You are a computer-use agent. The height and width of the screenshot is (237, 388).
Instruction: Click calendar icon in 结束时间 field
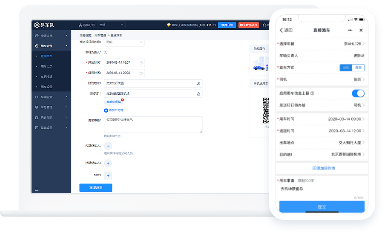(x=141, y=73)
